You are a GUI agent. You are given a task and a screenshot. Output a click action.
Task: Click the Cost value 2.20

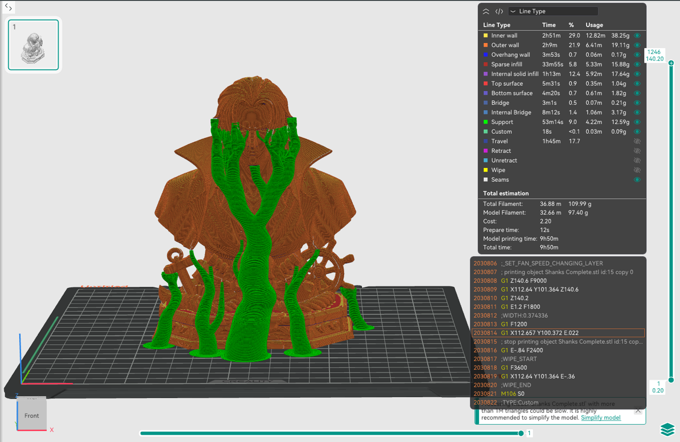coord(545,221)
